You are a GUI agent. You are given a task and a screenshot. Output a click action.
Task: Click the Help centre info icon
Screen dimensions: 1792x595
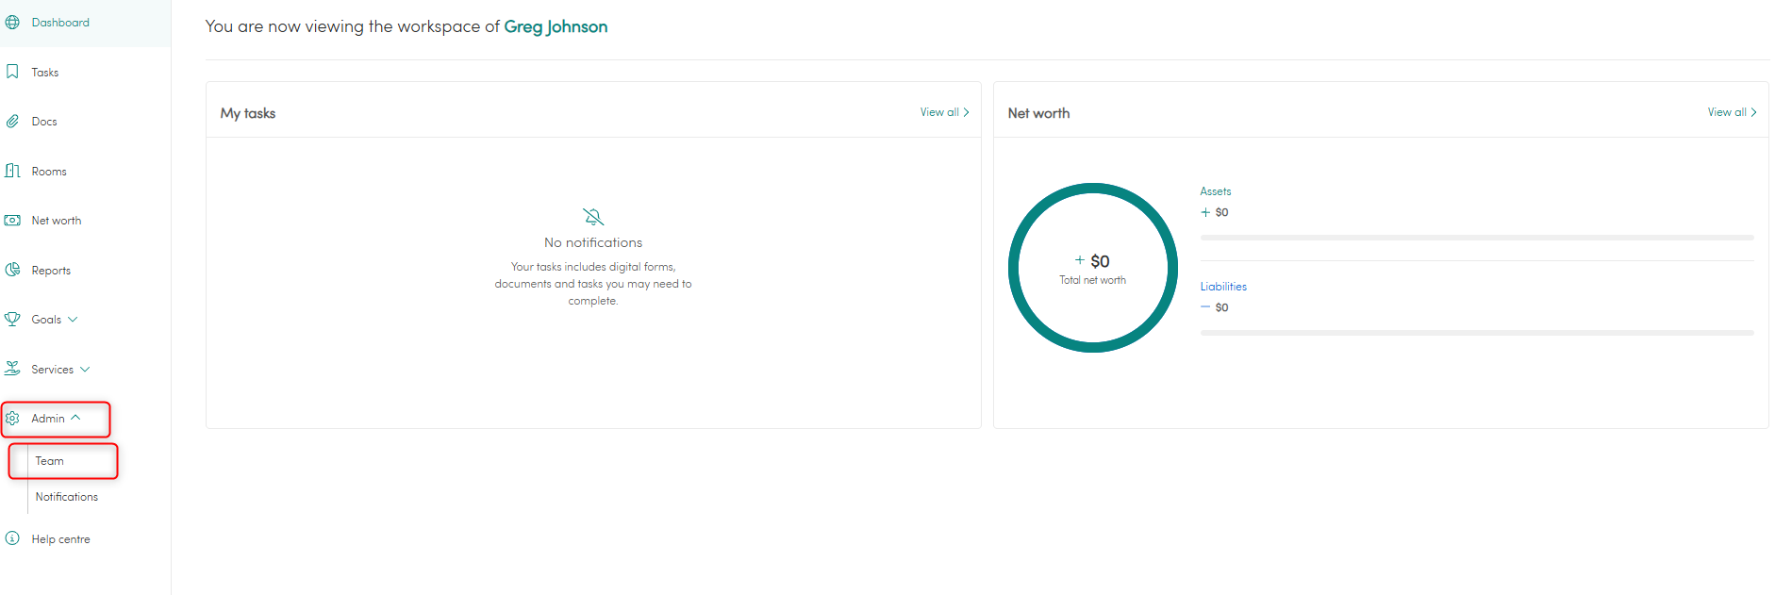tap(12, 538)
